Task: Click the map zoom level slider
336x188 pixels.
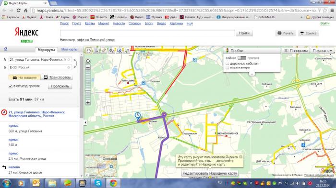Action: pyautogui.click(x=88, y=85)
